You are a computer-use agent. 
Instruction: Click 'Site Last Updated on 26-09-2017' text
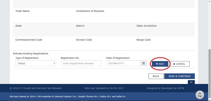[x=104, y=88]
